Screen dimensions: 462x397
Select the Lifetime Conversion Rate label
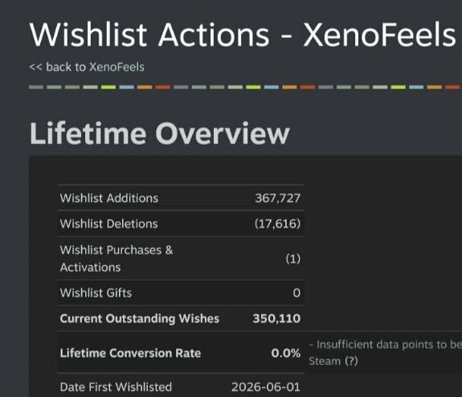(x=130, y=353)
